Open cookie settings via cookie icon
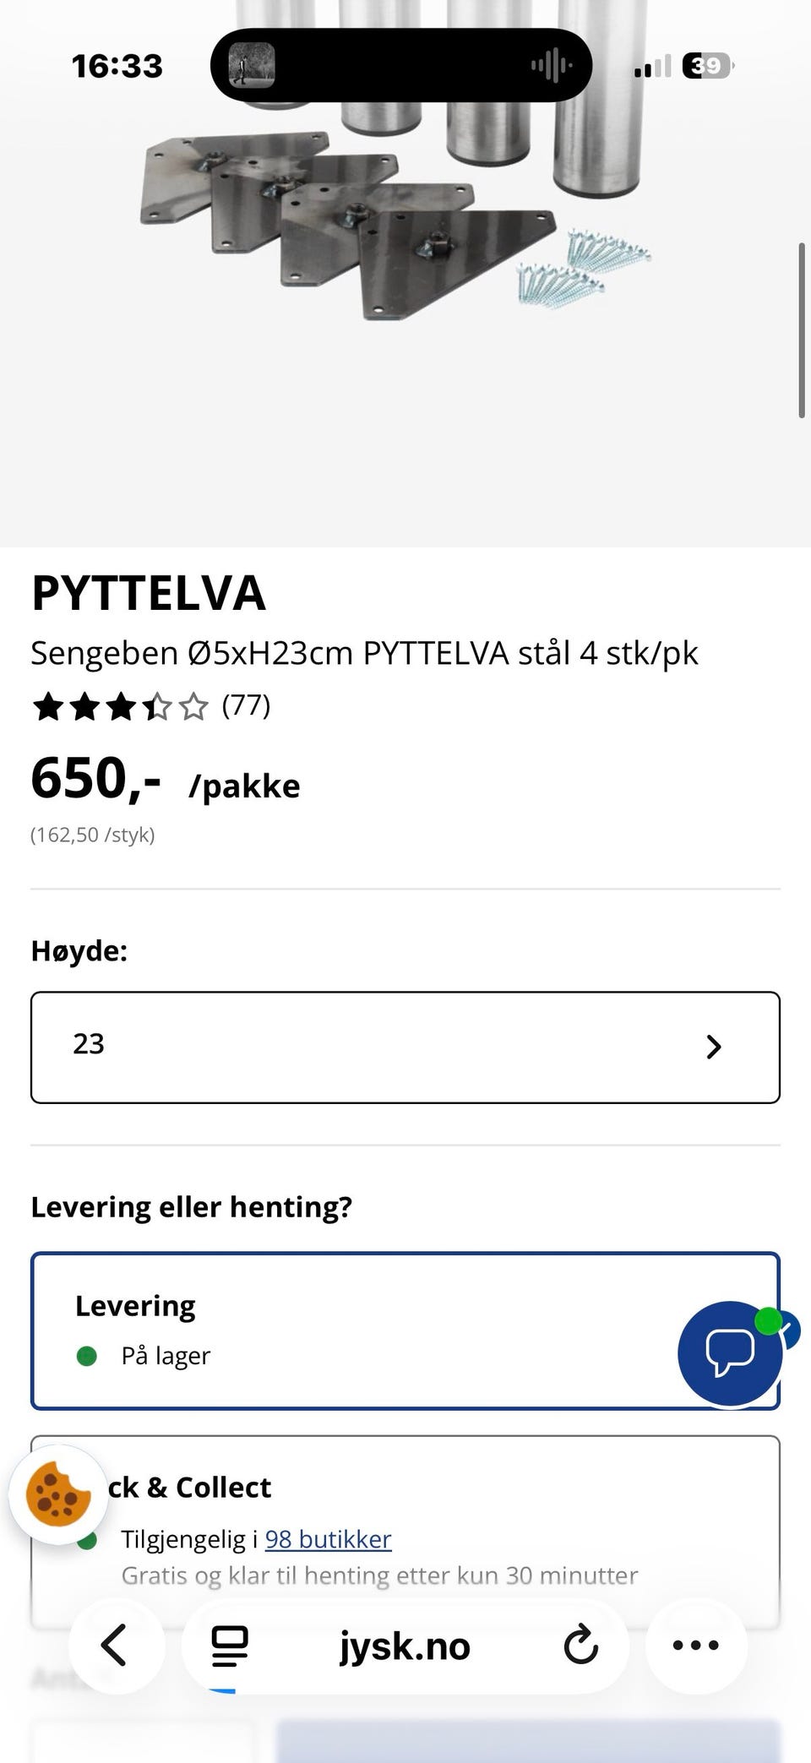 pyautogui.click(x=58, y=1494)
